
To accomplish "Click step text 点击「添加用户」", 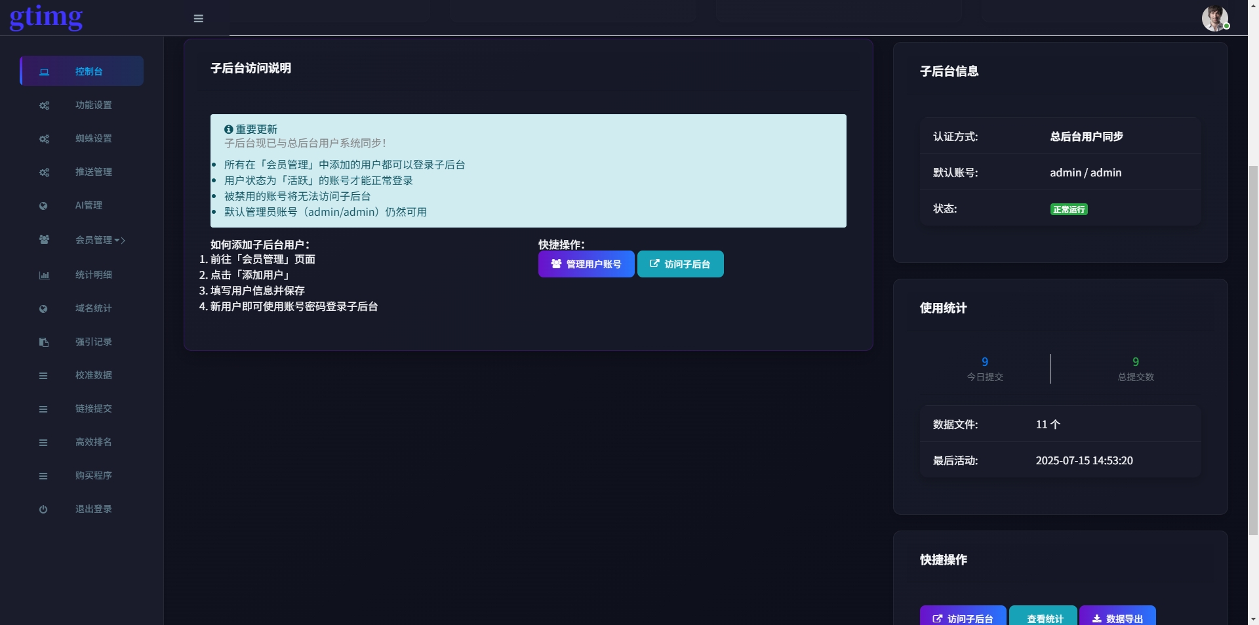I will pos(251,275).
